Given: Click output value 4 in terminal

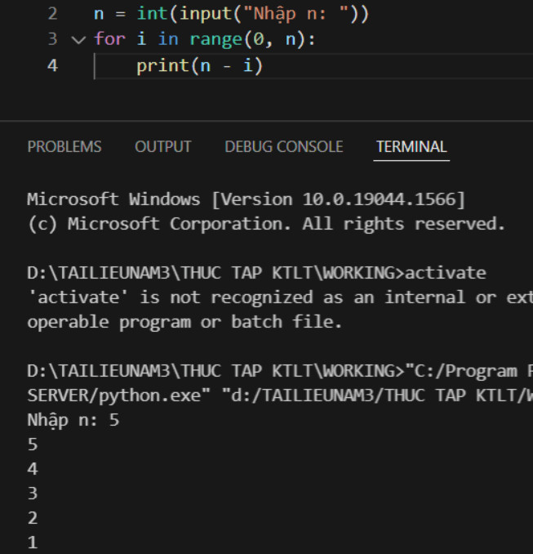Looking at the screenshot, I should [x=33, y=469].
